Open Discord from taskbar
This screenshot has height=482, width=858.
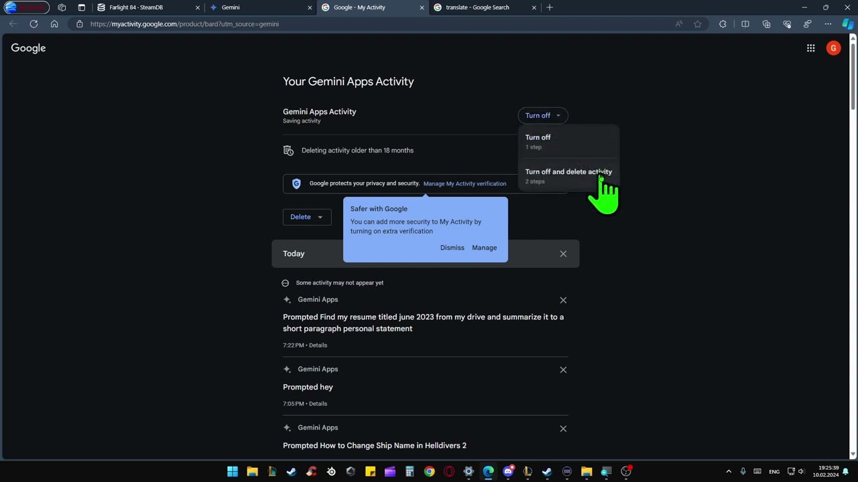(x=508, y=471)
